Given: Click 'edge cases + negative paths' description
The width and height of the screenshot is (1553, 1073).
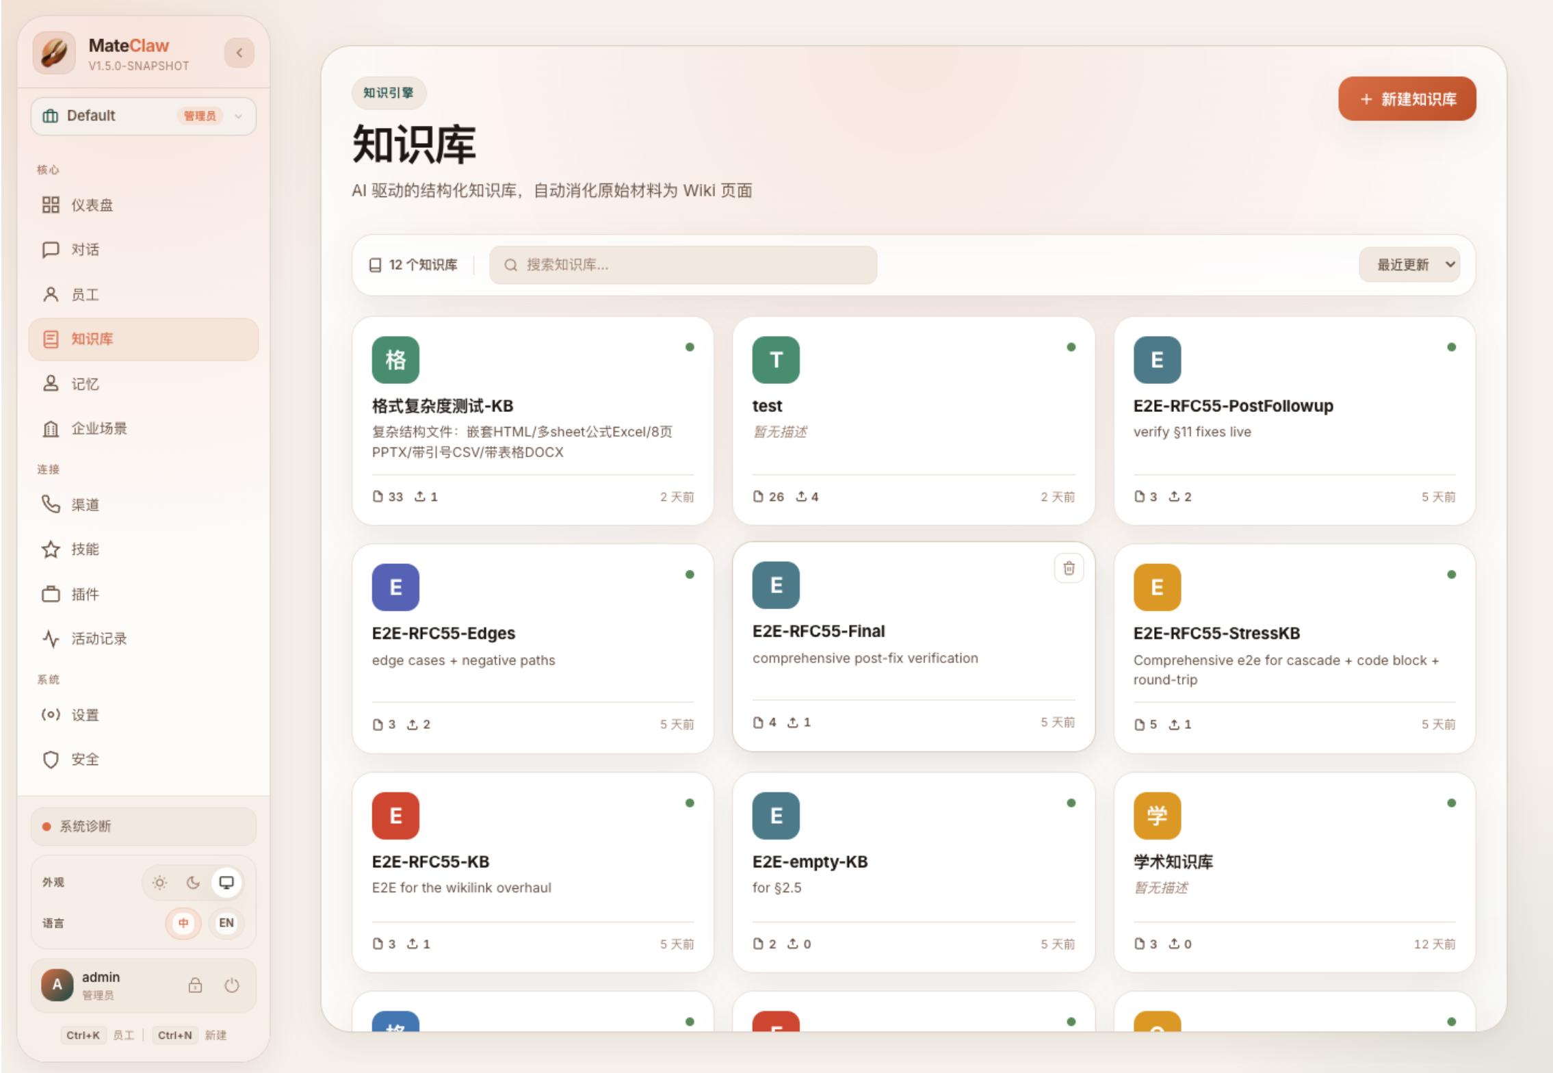Looking at the screenshot, I should (x=463, y=660).
